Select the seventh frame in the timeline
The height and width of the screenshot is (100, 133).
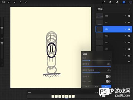[x=73, y=96]
